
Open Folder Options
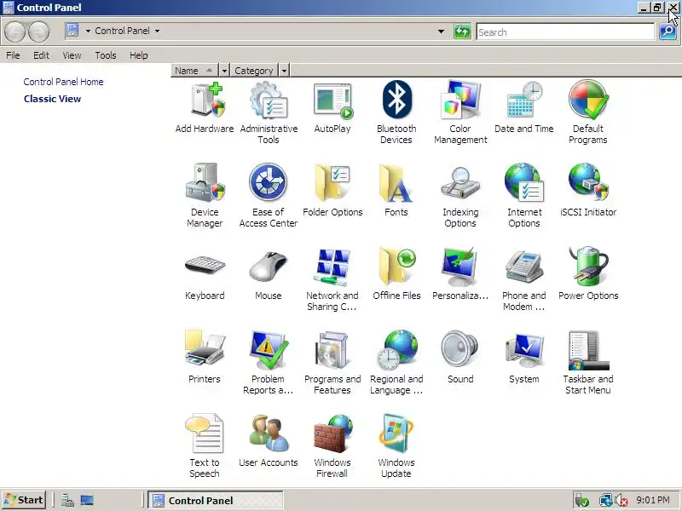[332, 190]
